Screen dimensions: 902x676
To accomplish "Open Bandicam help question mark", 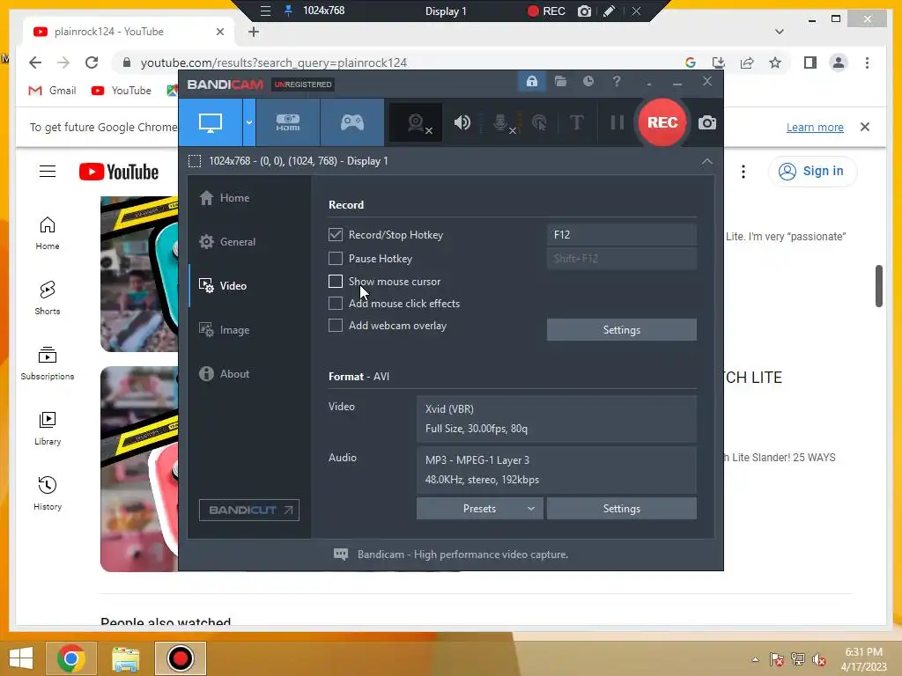I will pyautogui.click(x=617, y=82).
